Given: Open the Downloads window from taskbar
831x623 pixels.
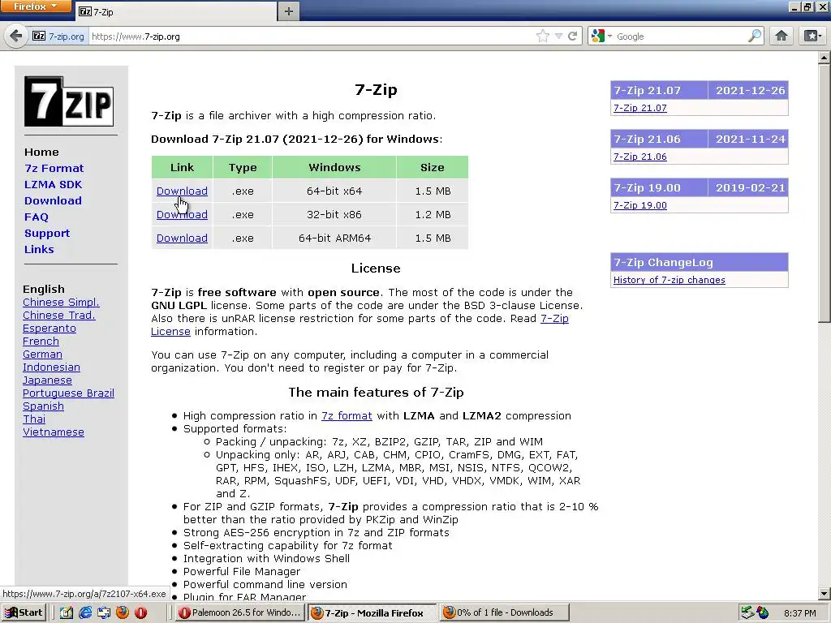Looking at the screenshot, I should 504,612.
